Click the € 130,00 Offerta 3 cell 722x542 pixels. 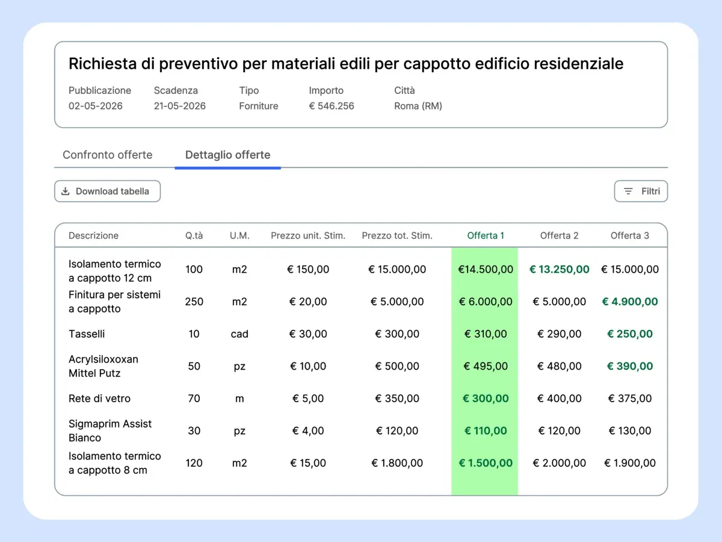[x=630, y=431]
